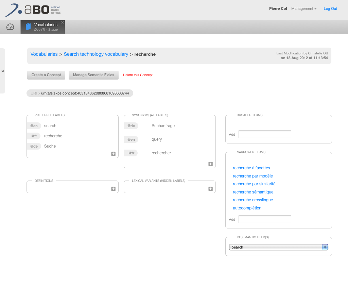Click the broader terms Add field

265,134
